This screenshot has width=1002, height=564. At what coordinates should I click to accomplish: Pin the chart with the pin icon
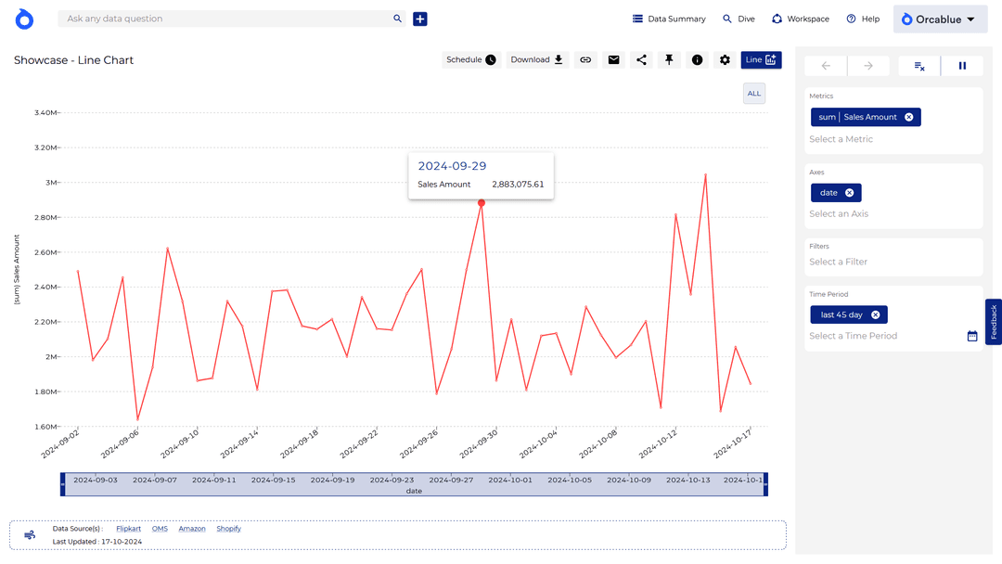click(x=669, y=60)
